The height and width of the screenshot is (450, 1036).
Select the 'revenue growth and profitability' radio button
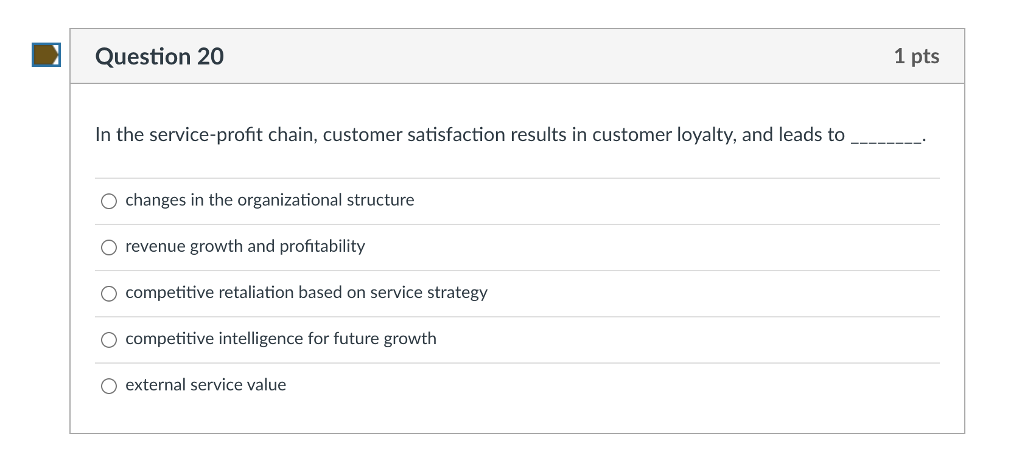110,247
